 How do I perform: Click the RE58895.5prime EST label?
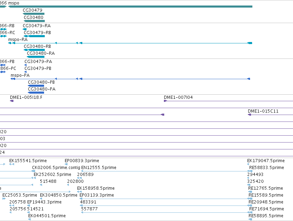[266, 216]
